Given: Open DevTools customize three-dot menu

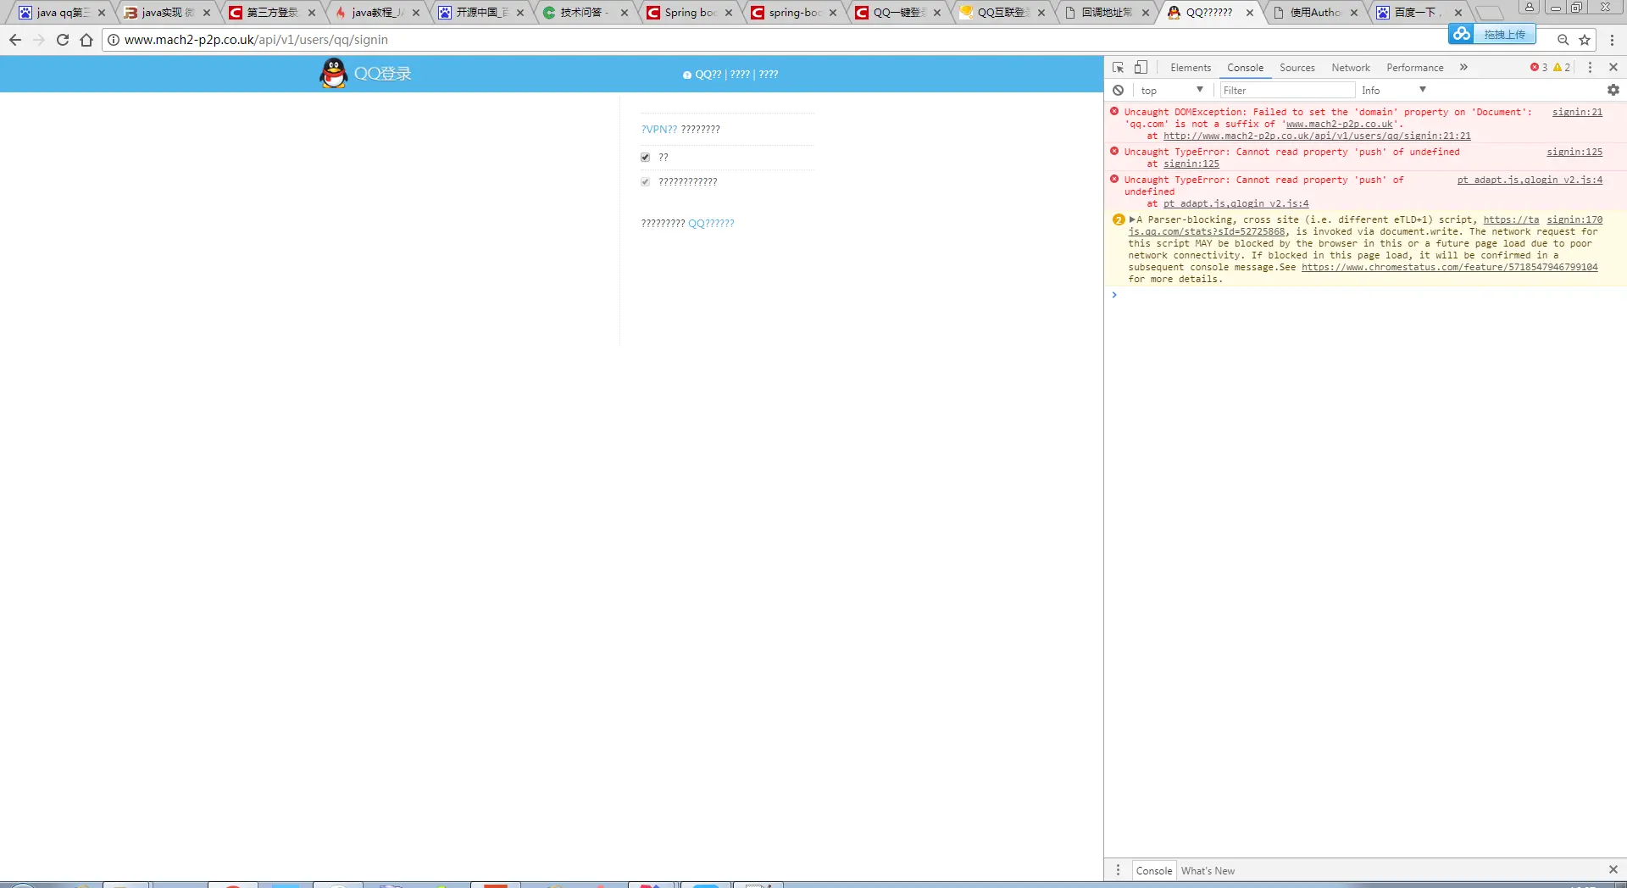Looking at the screenshot, I should tap(1590, 67).
